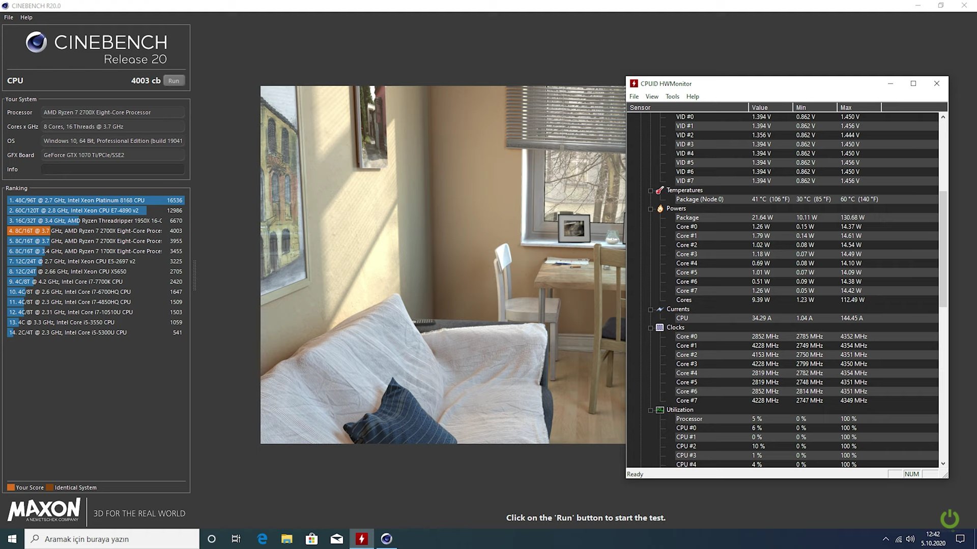This screenshot has height=549, width=977.
Task: Click the Currents icon in sensor tree
Action: click(660, 309)
